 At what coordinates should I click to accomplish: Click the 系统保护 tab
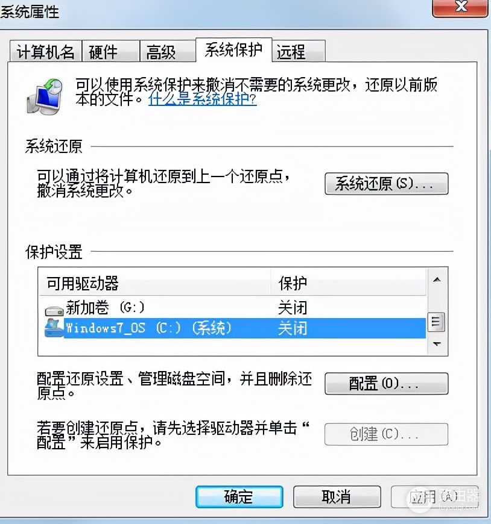(233, 50)
